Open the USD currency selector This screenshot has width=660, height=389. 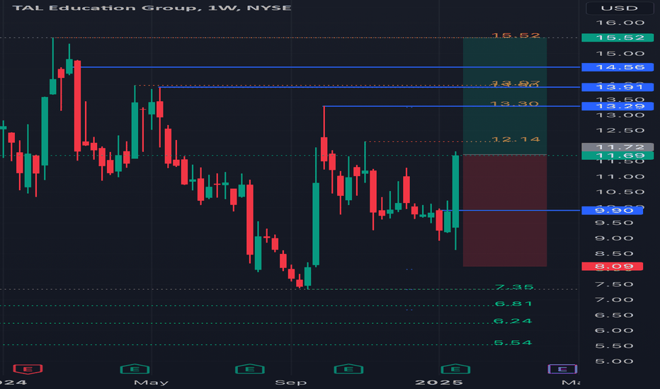pyautogui.click(x=619, y=8)
